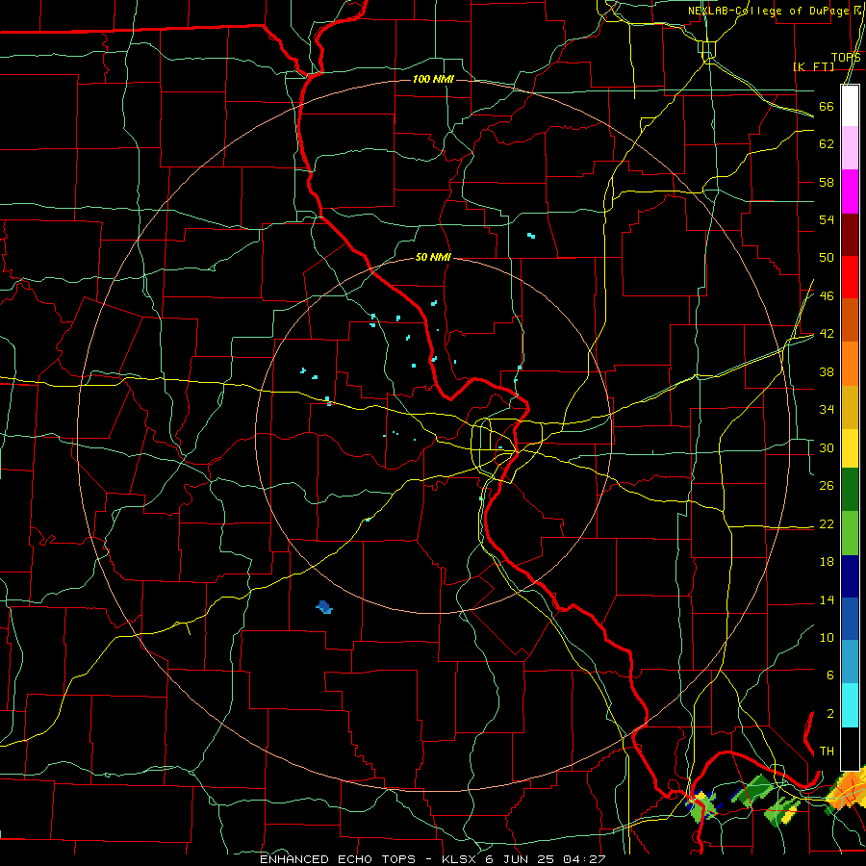
Task: Pick the magenta legend color swatch
Action: pyautogui.click(x=850, y=191)
